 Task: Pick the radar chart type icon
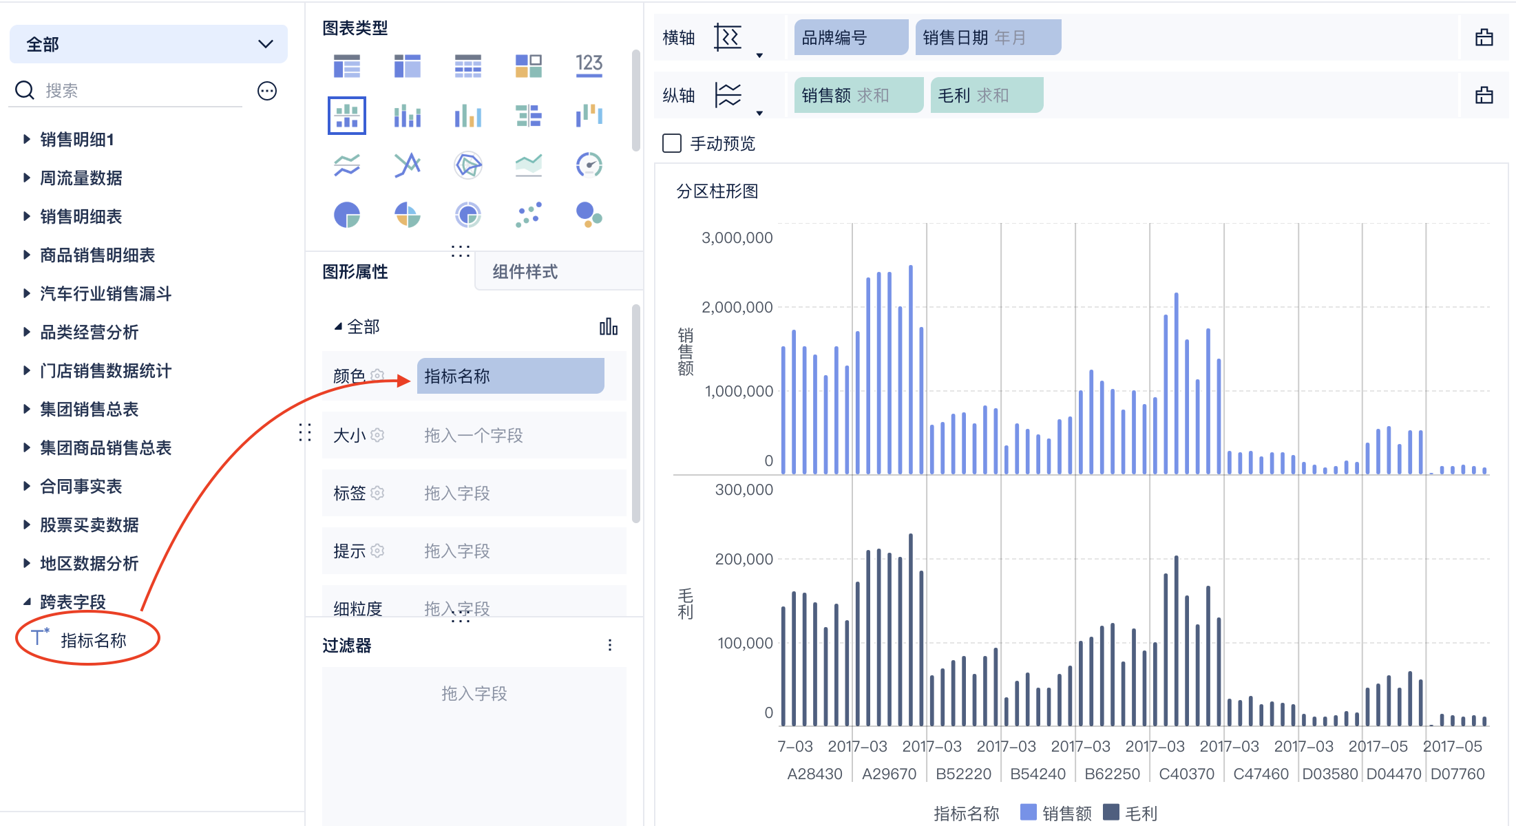[x=468, y=165]
